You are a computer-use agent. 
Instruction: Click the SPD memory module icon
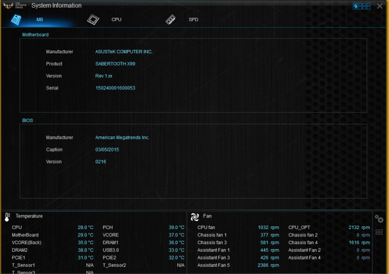[171, 19]
